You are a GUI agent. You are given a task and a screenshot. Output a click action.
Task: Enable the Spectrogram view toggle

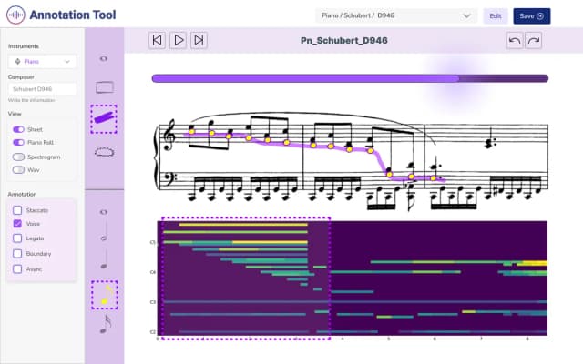tap(18, 157)
